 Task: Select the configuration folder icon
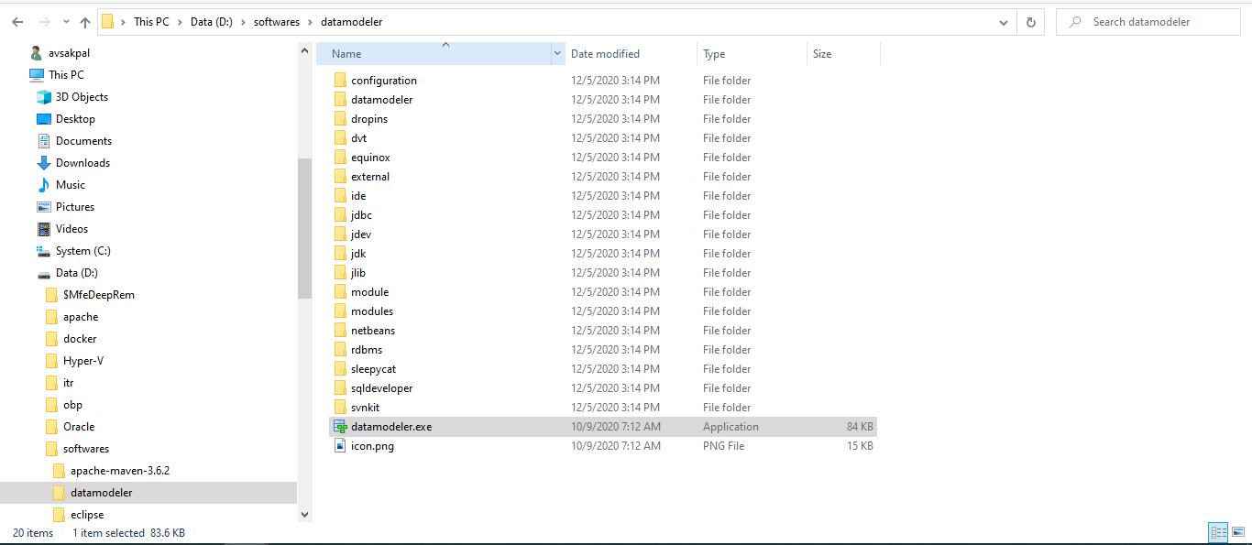[340, 81]
